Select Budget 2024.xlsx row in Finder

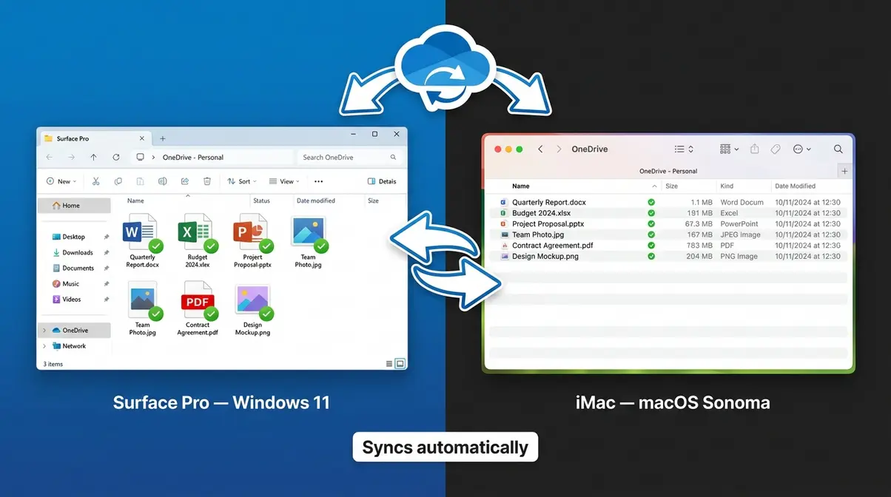(668, 213)
